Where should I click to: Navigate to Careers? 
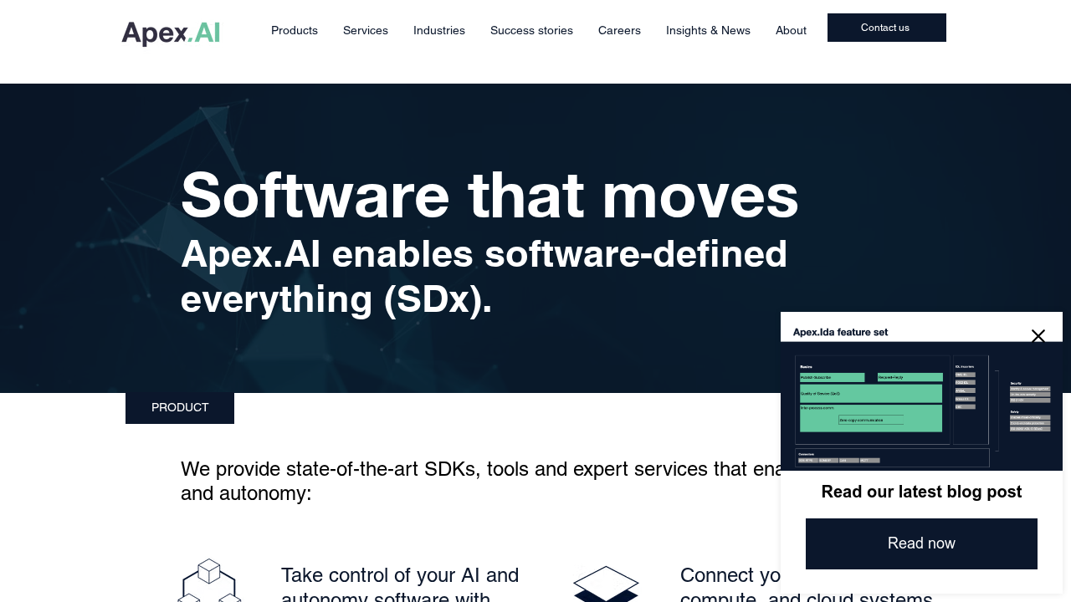(x=619, y=30)
